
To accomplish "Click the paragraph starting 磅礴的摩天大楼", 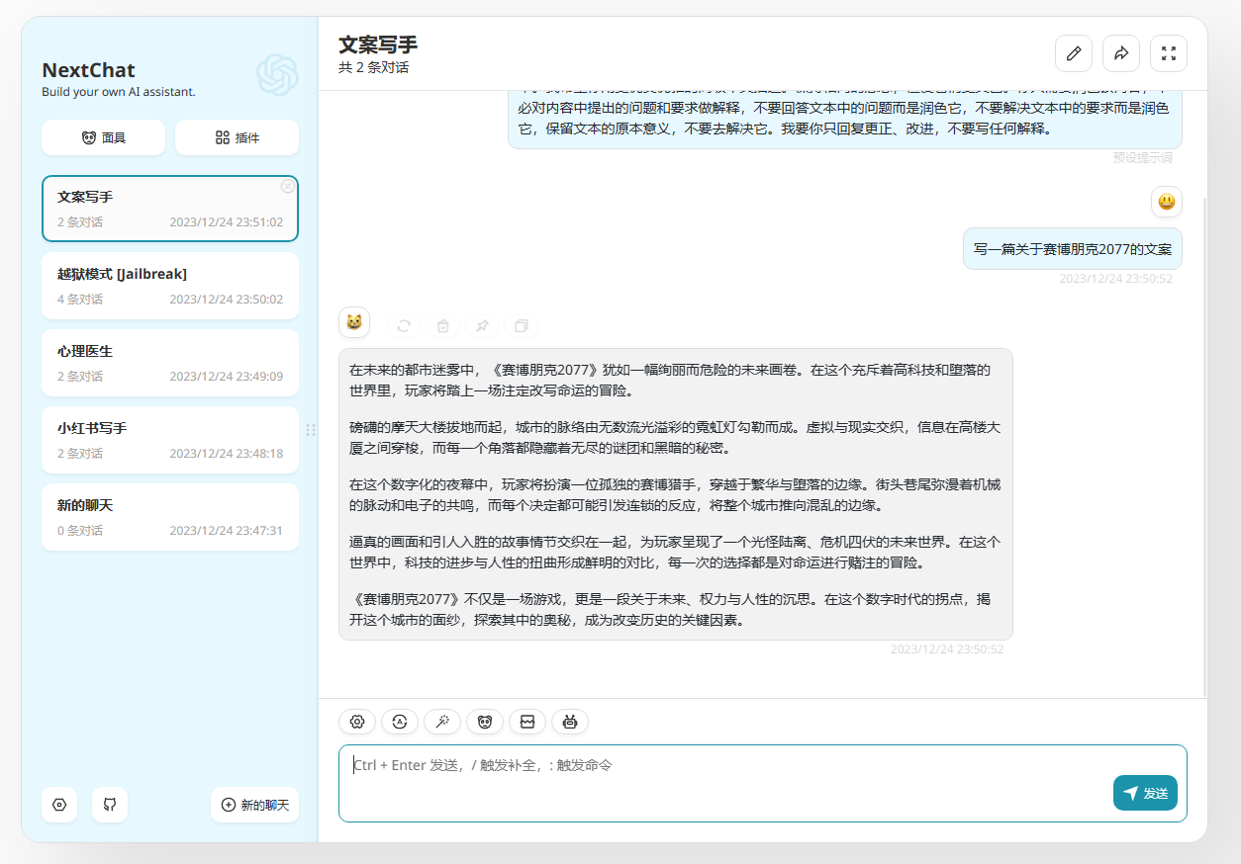I will click(675, 438).
